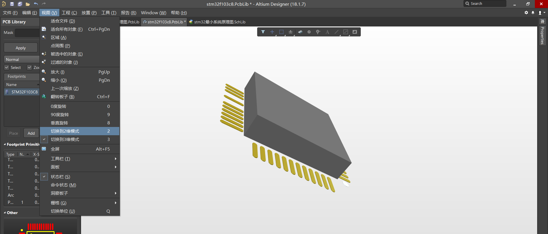
Task: Click the place via icon
Action: (x=318, y=32)
